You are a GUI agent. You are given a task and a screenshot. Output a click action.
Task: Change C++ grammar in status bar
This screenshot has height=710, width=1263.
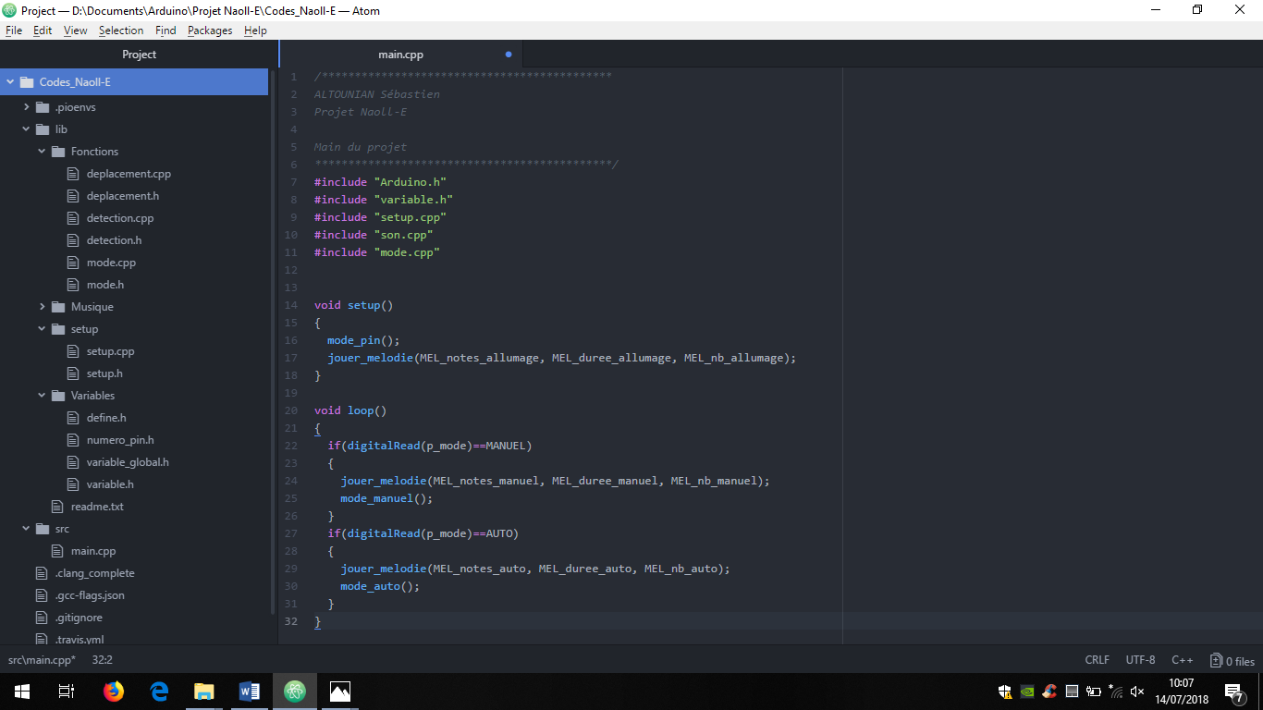click(1183, 660)
